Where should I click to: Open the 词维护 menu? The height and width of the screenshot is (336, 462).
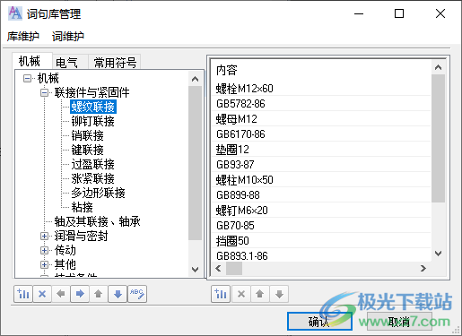coord(68,37)
